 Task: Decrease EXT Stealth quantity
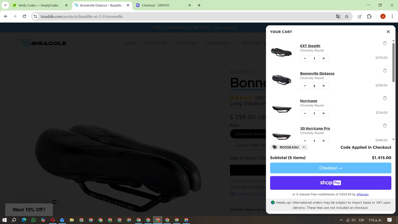(305, 58)
